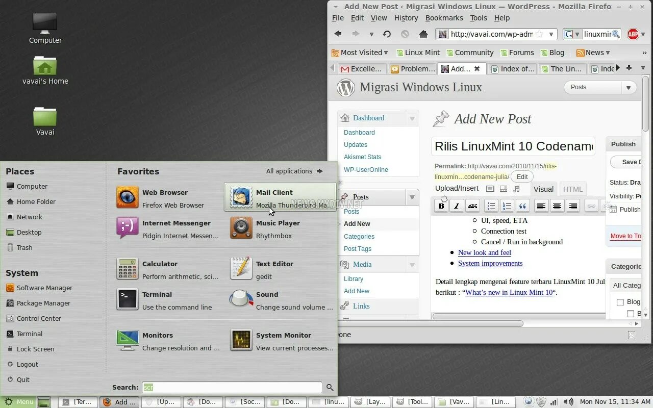Viewport: 653px width, 408px height.
Task: Switch to the Index of... tab
Action: (512, 69)
